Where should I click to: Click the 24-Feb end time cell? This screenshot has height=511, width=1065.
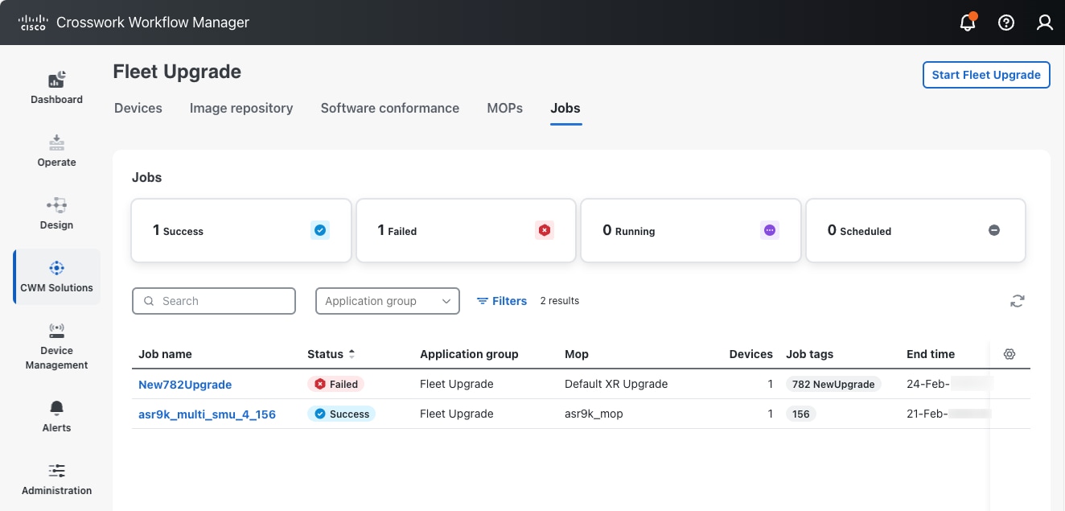point(949,385)
